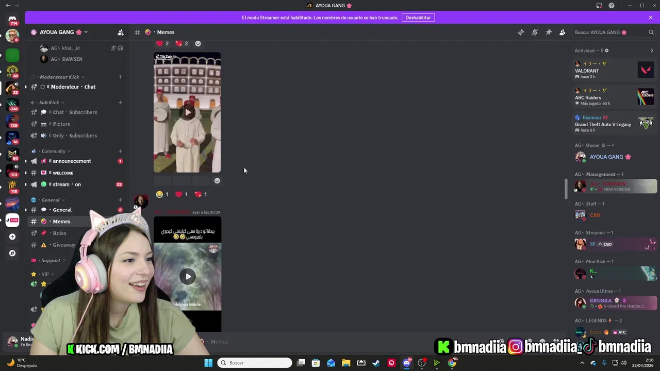Click the Actividad settings gear icon
This screenshot has width=660, height=371.
point(606,50)
